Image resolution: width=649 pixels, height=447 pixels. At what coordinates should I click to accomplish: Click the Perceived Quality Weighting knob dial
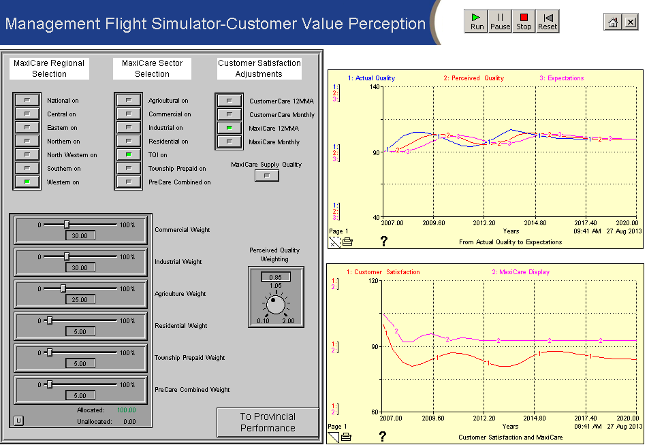click(x=275, y=305)
